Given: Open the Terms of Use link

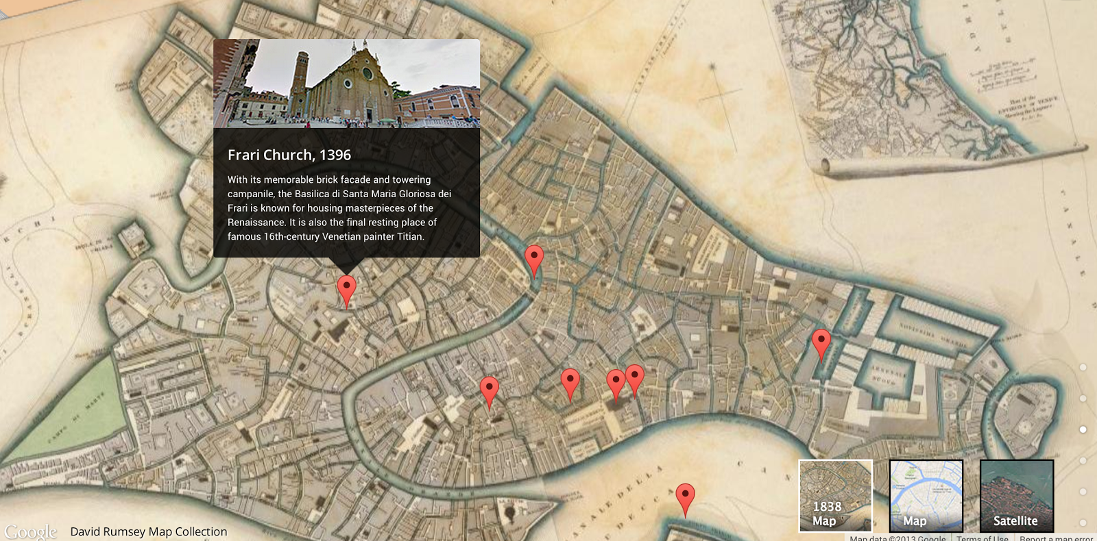Looking at the screenshot, I should pyautogui.click(x=983, y=538).
